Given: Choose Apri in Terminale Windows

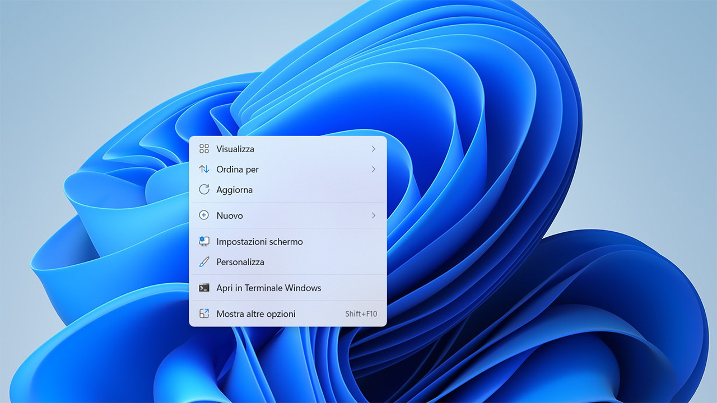Looking at the screenshot, I should [288, 288].
